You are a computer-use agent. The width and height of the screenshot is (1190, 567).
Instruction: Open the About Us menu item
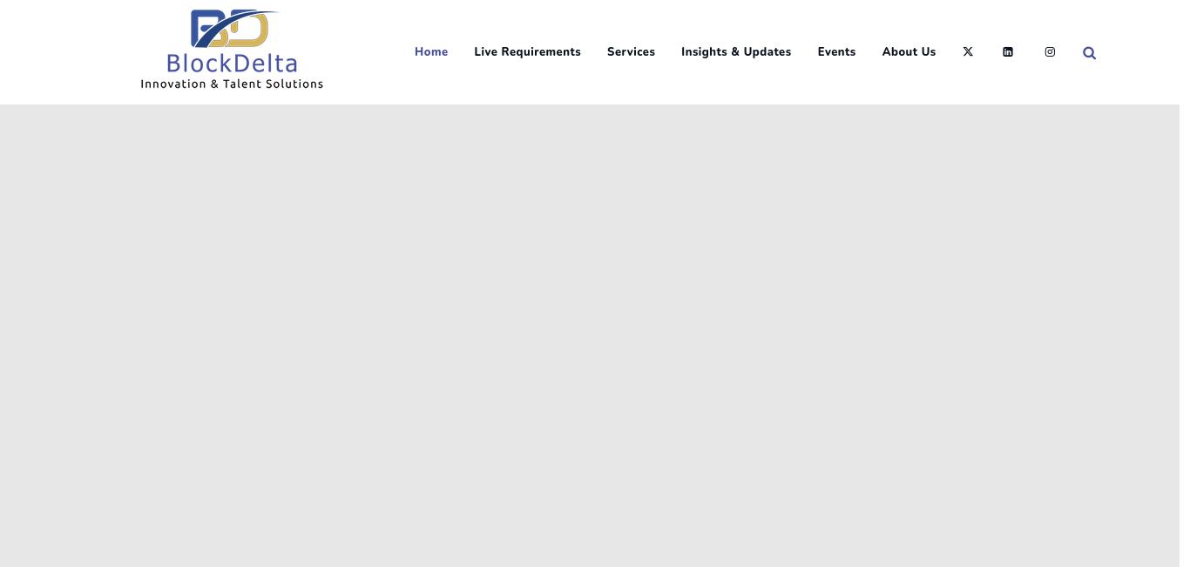point(909,52)
